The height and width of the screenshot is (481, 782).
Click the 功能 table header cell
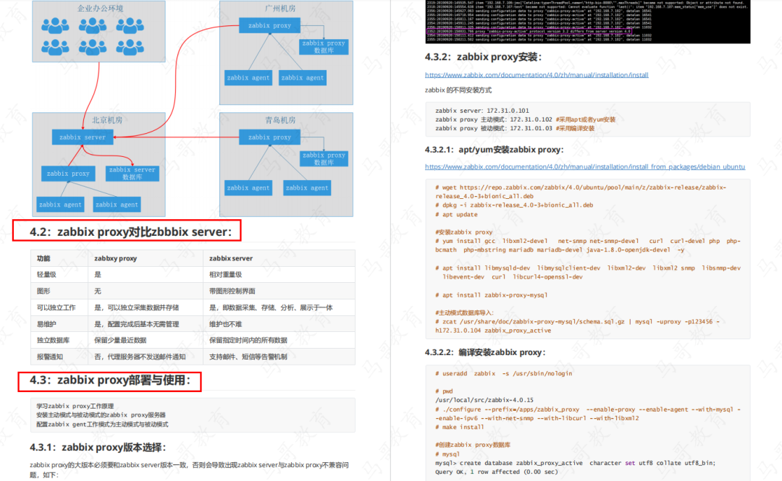pos(59,258)
